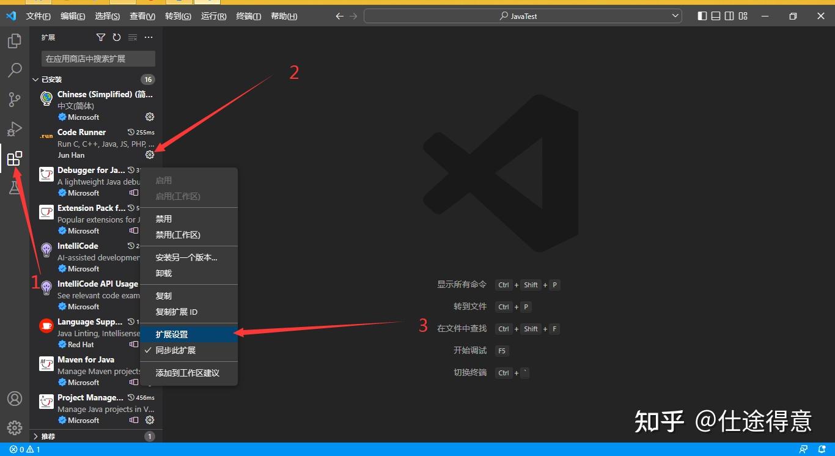This screenshot has height=456, width=835.
Task: Choose 卸载 in the context menu
Action: coord(188,273)
